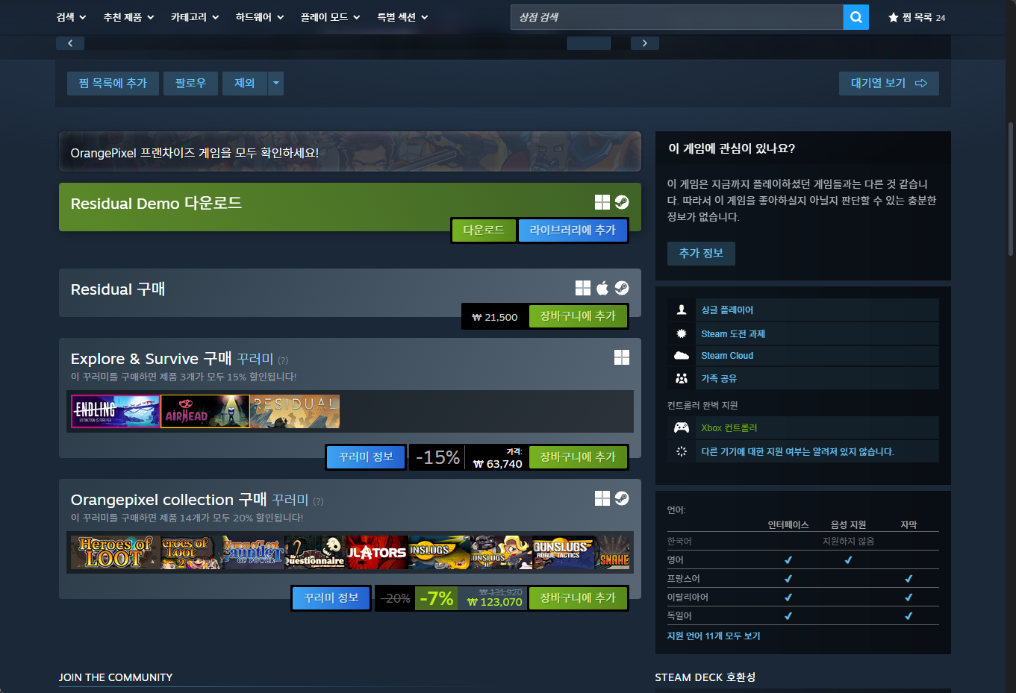Add Explore & Survive bundle to cart

point(578,457)
